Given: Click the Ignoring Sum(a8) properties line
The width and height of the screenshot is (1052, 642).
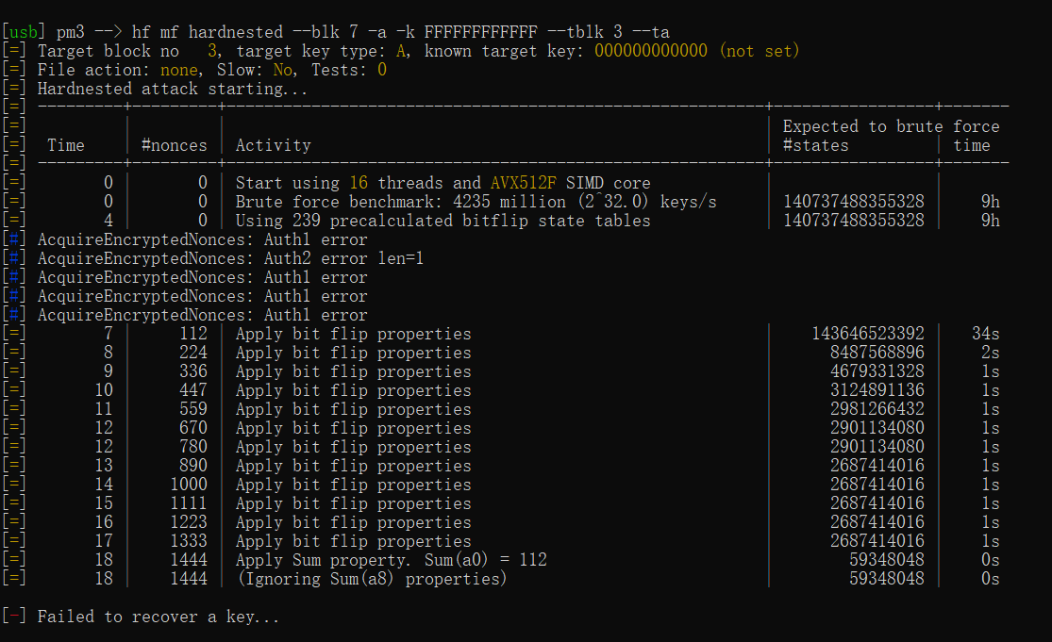Looking at the screenshot, I should click(x=372, y=579).
